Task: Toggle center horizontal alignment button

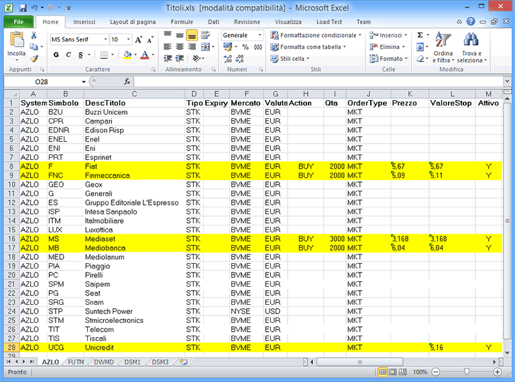Action: pos(180,47)
